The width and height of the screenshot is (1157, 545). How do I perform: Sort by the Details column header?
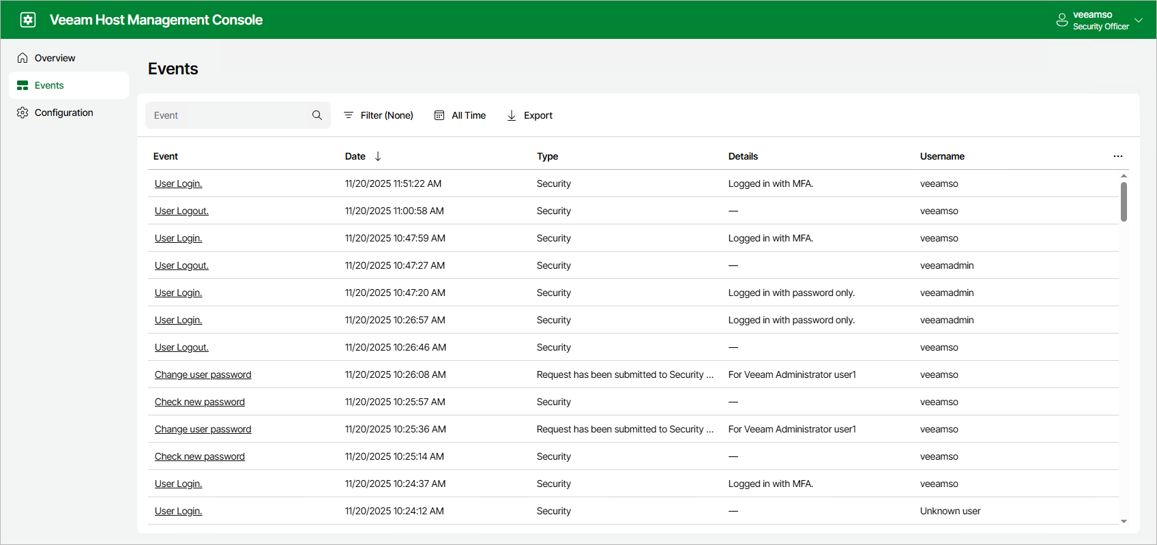743,156
